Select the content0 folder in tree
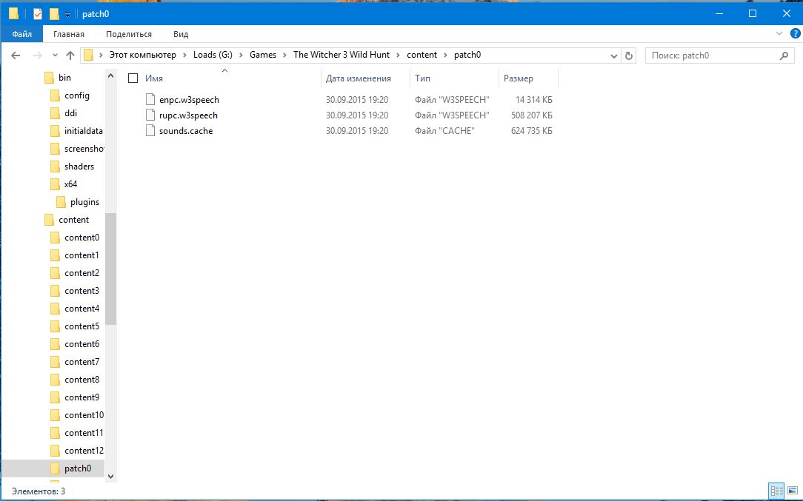Screen dimensions: 803x501 point(82,238)
